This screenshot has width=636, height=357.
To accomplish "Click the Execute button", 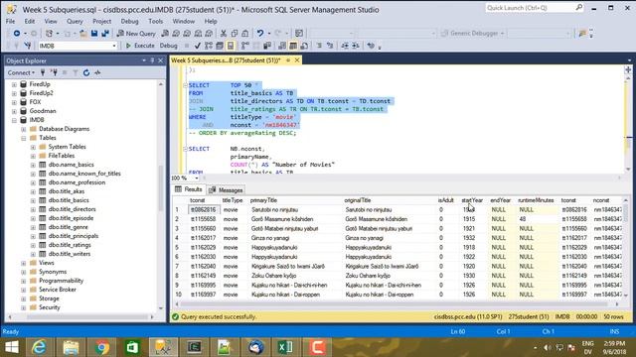I will [140, 46].
